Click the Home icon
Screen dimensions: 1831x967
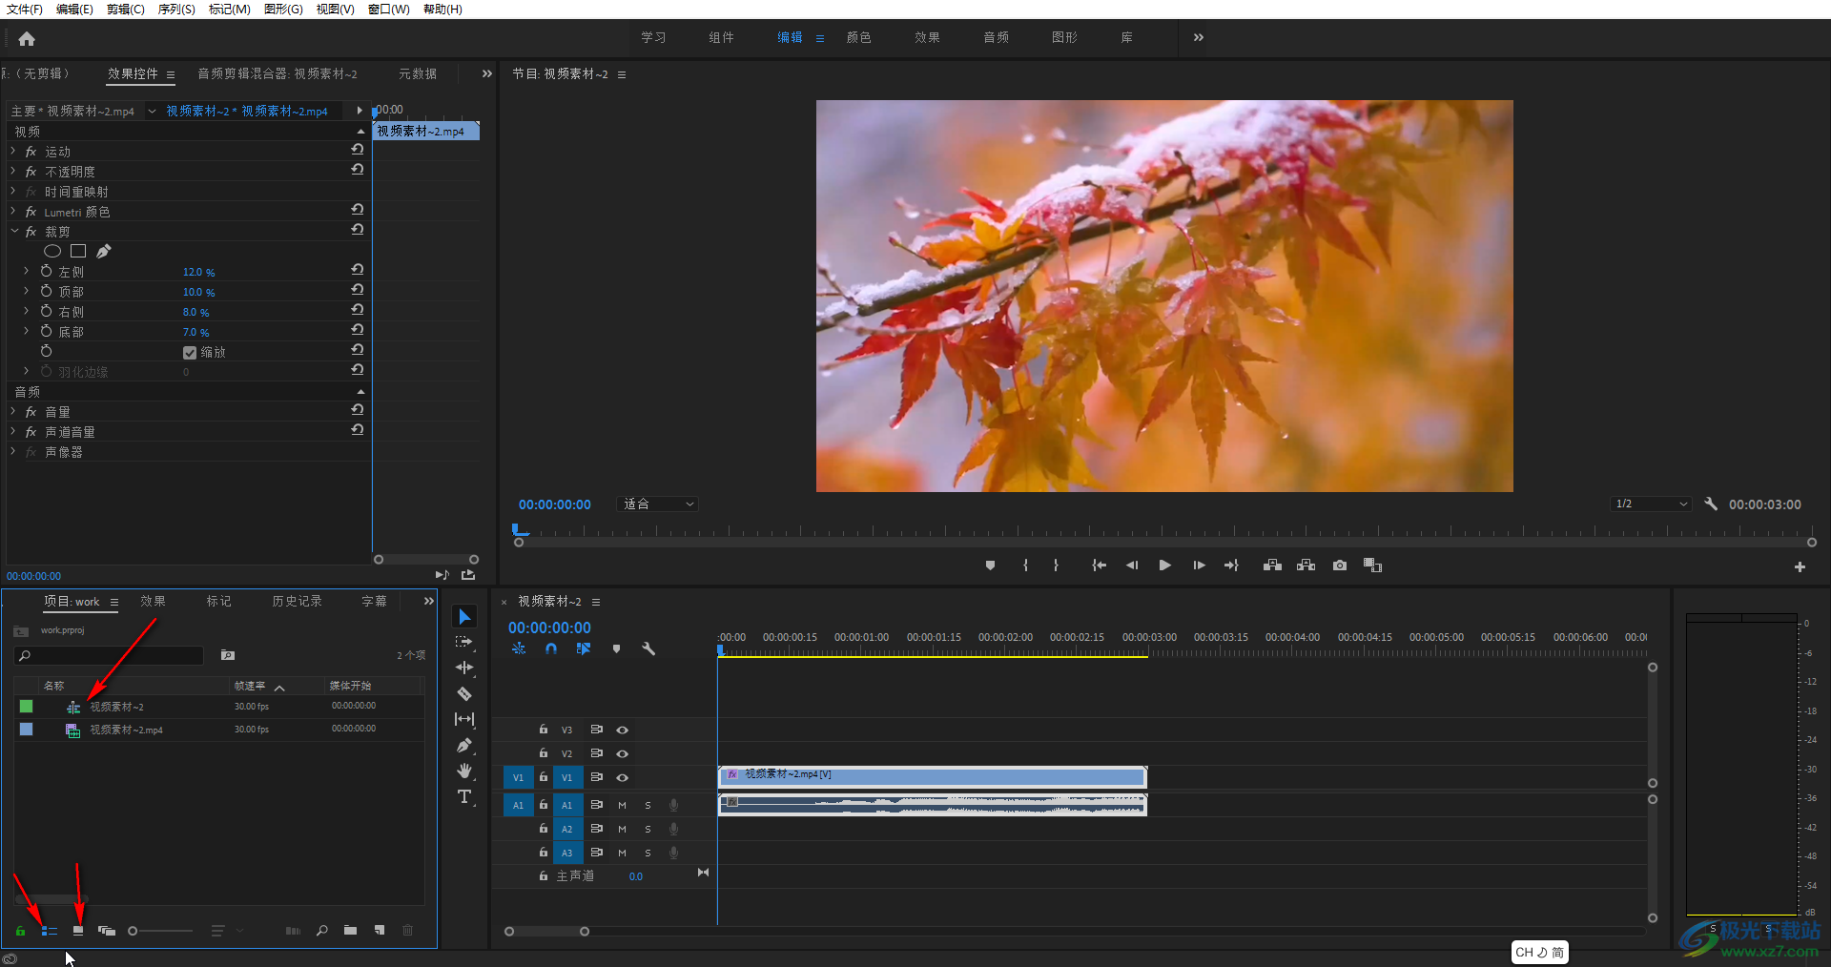[27, 39]
